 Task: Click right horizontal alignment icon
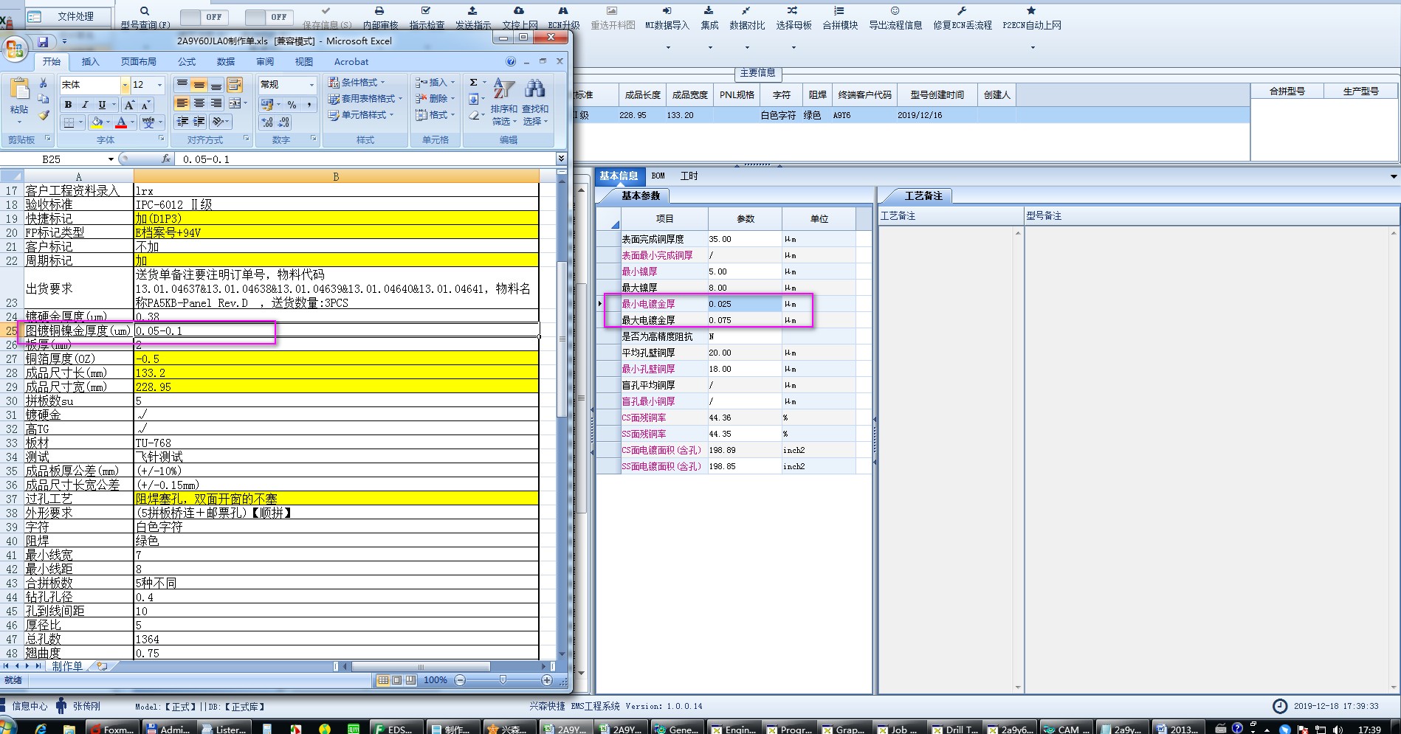pyautogui.click(x=216, y=103)
